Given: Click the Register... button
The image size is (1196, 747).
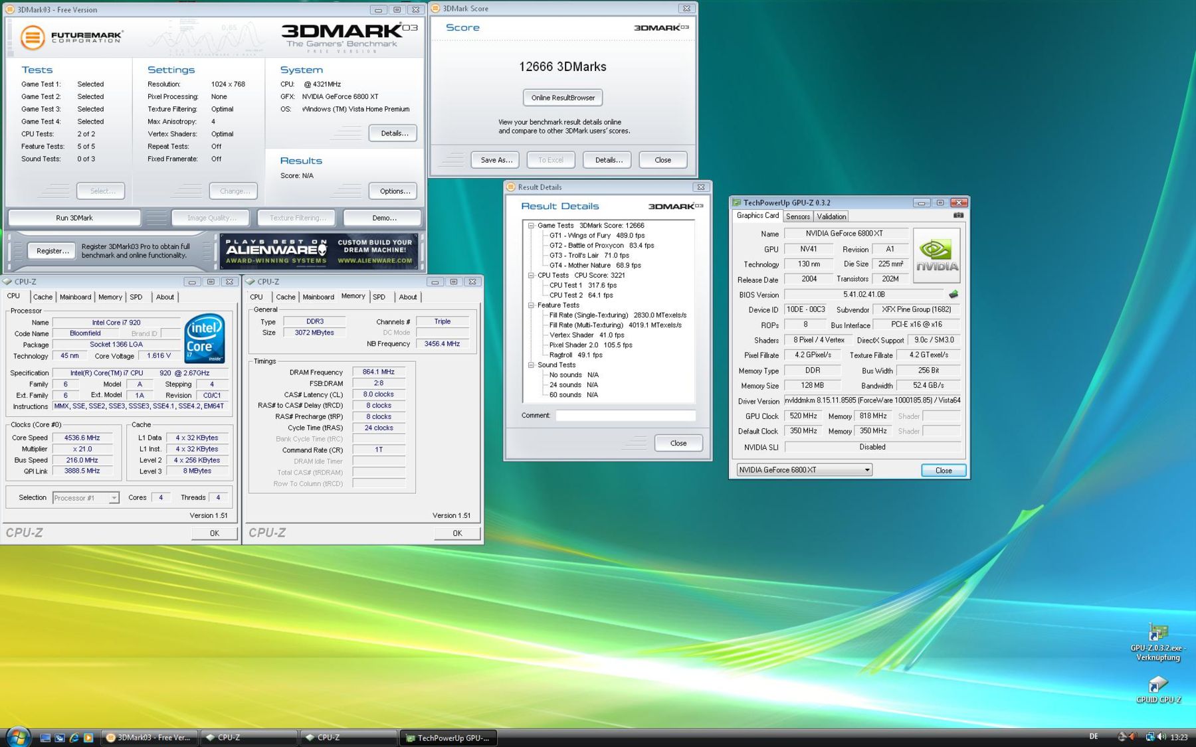Looking at the screenshot, I should (x=52, y=251).
